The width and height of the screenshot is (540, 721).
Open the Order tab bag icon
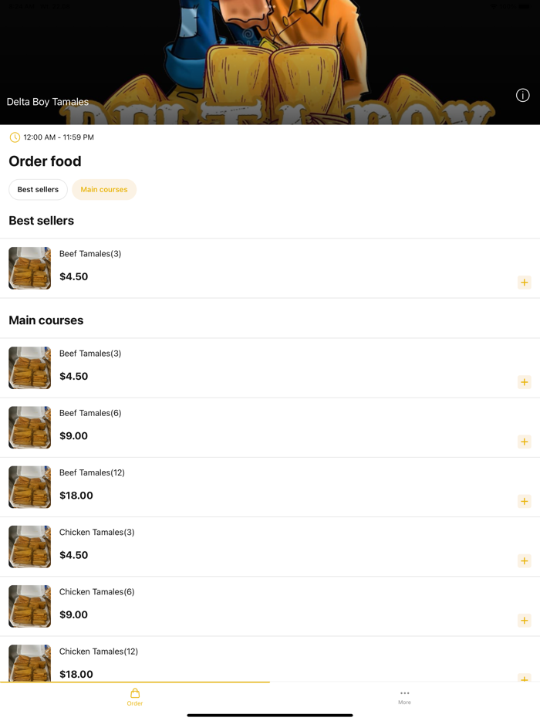(x=135, y=693)
